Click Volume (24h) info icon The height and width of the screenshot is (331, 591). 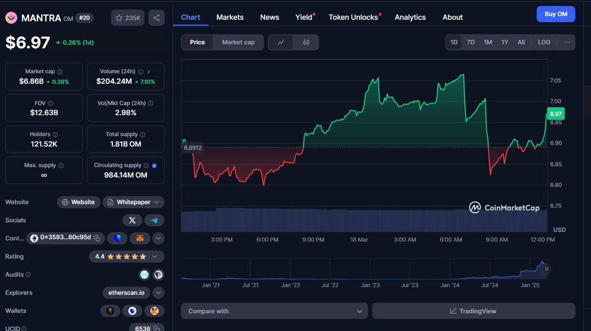[140, 72]
